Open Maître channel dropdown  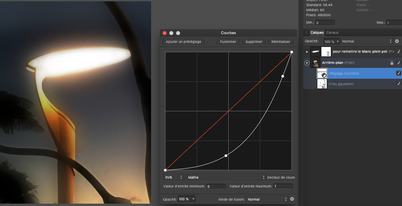pyautogui.click(x=226, y=178)
